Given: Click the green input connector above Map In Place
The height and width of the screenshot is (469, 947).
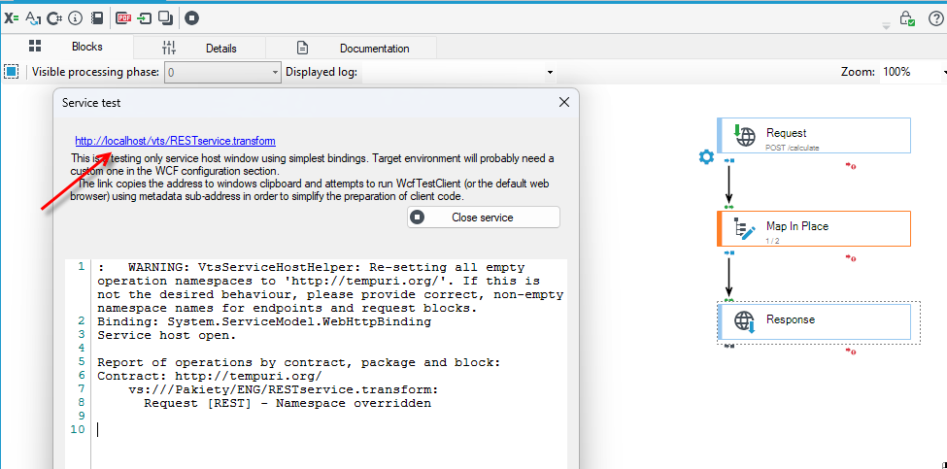Looking at the screenshot, I should coord(728,207).
